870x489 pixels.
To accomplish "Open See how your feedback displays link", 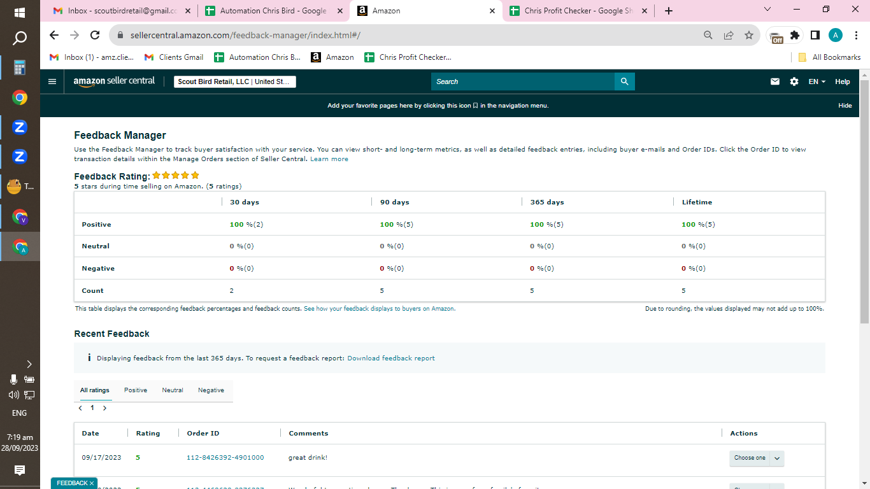I will (x=380, y=309).
